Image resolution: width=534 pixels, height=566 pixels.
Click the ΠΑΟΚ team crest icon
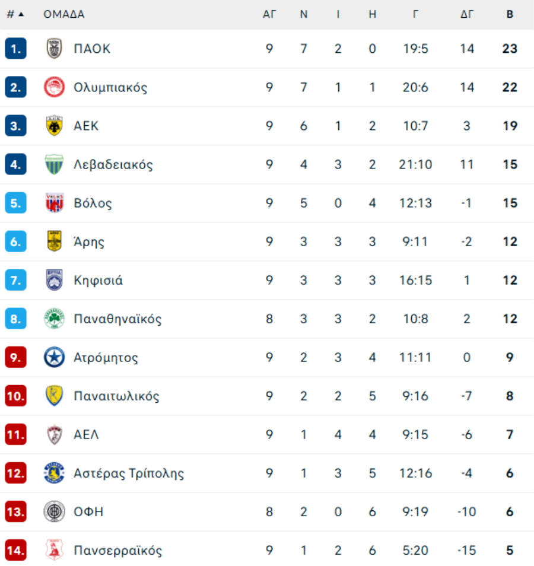pos(55,49)
